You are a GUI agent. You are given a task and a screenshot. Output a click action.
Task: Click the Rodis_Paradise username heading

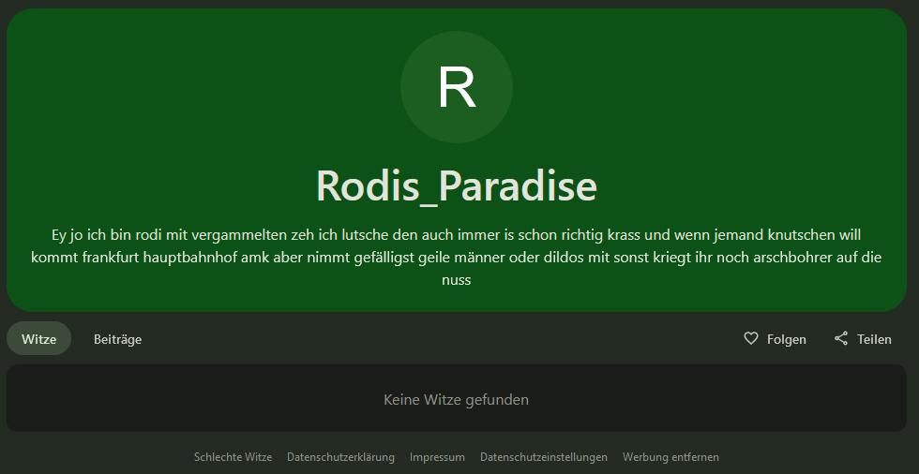click(x=457, y=185)
